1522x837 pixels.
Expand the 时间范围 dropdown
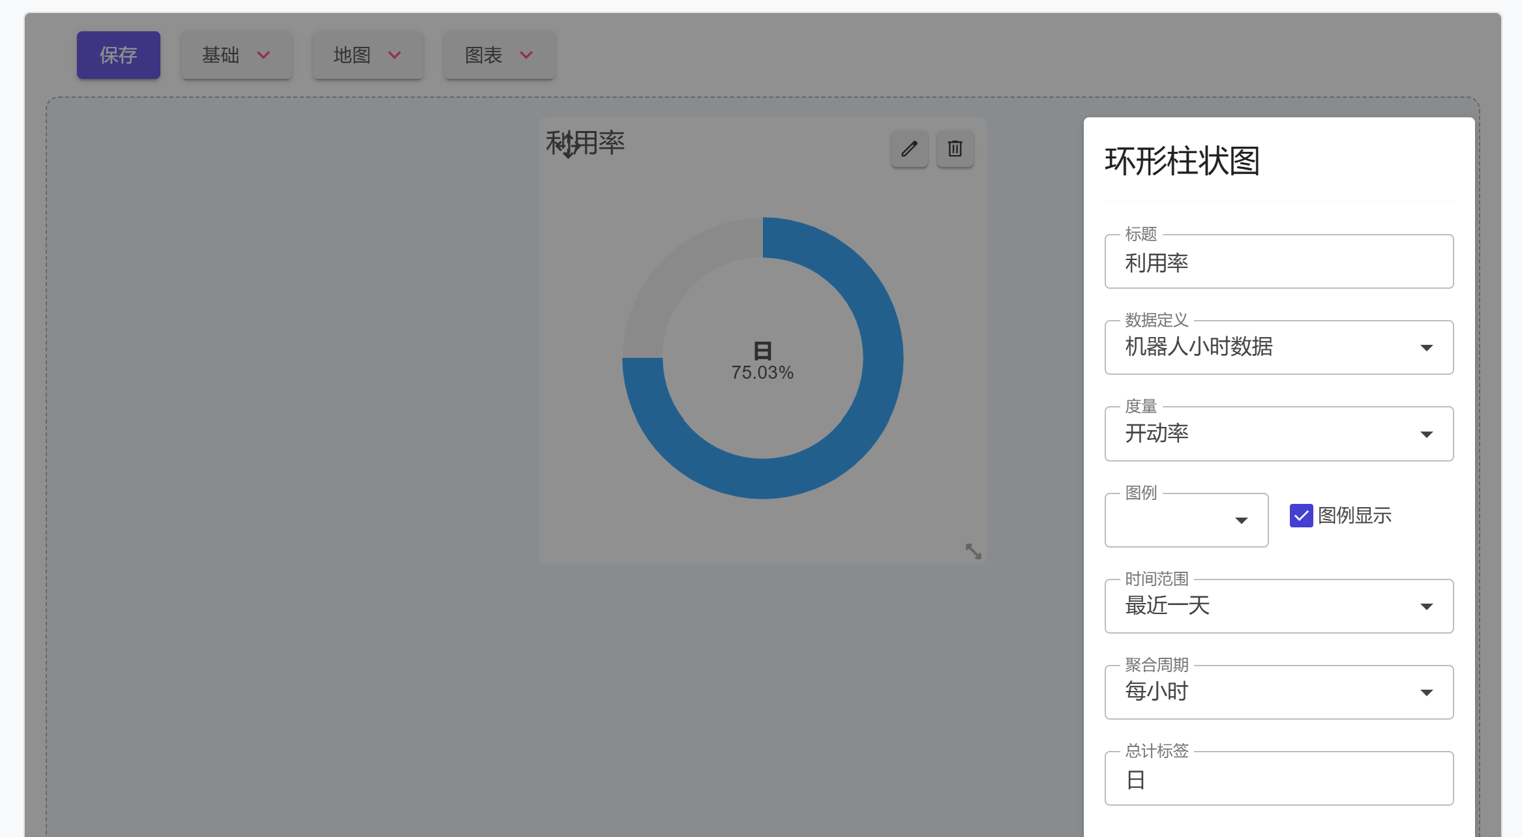tap(1279, 606)
